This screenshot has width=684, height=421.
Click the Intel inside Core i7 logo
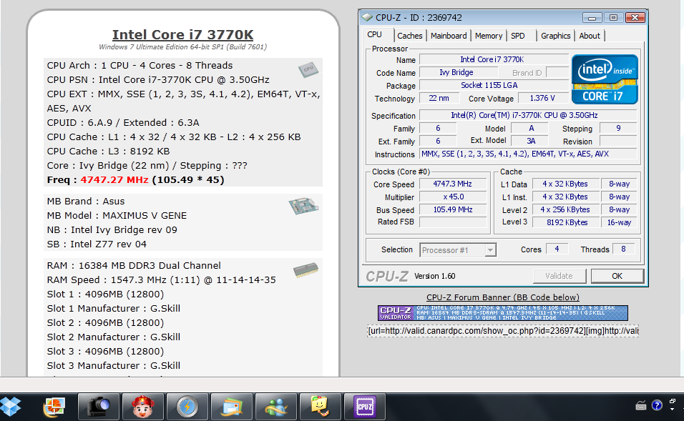tap(605, 79)
